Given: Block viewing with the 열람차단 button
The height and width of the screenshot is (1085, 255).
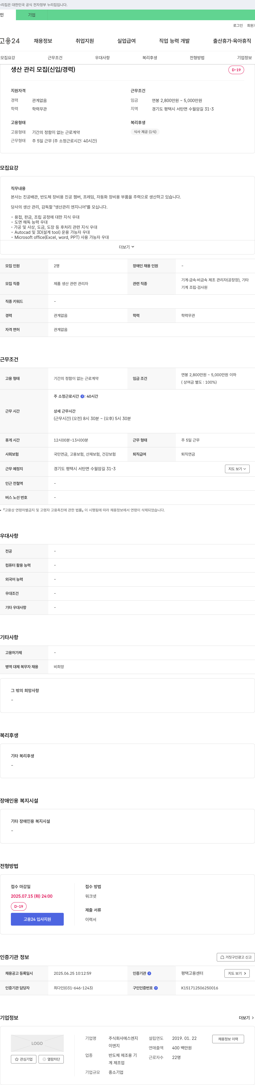Looking at the screenshot, I should coord(51,1059).
